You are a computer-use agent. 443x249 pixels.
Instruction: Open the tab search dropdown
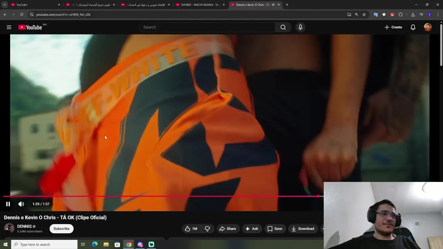4,5
